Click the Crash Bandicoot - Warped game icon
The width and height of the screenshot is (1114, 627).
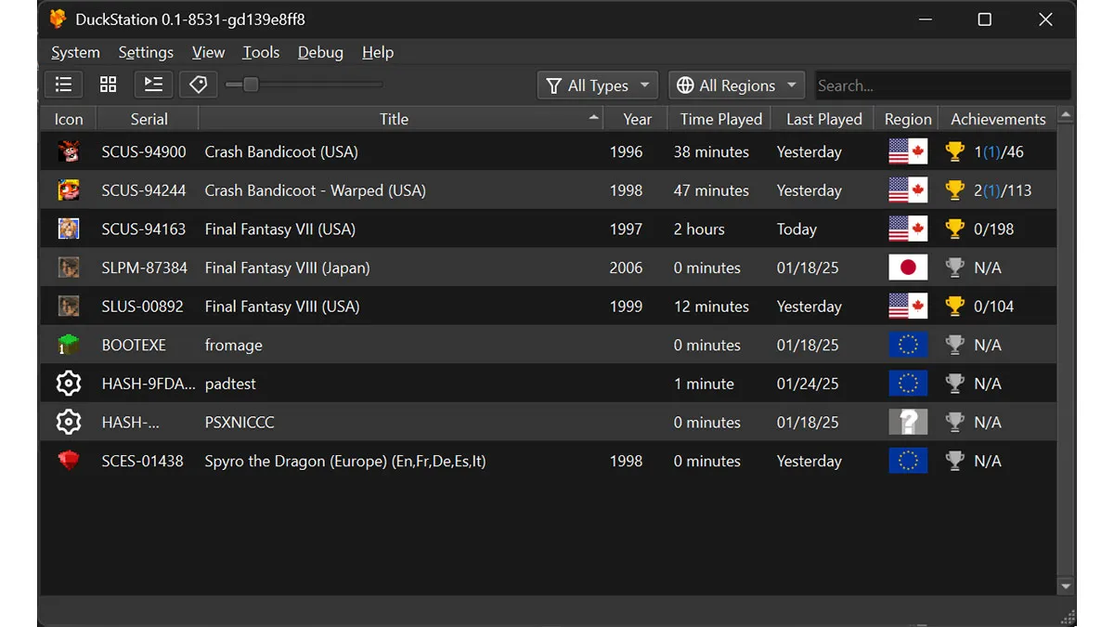[69, 190]
